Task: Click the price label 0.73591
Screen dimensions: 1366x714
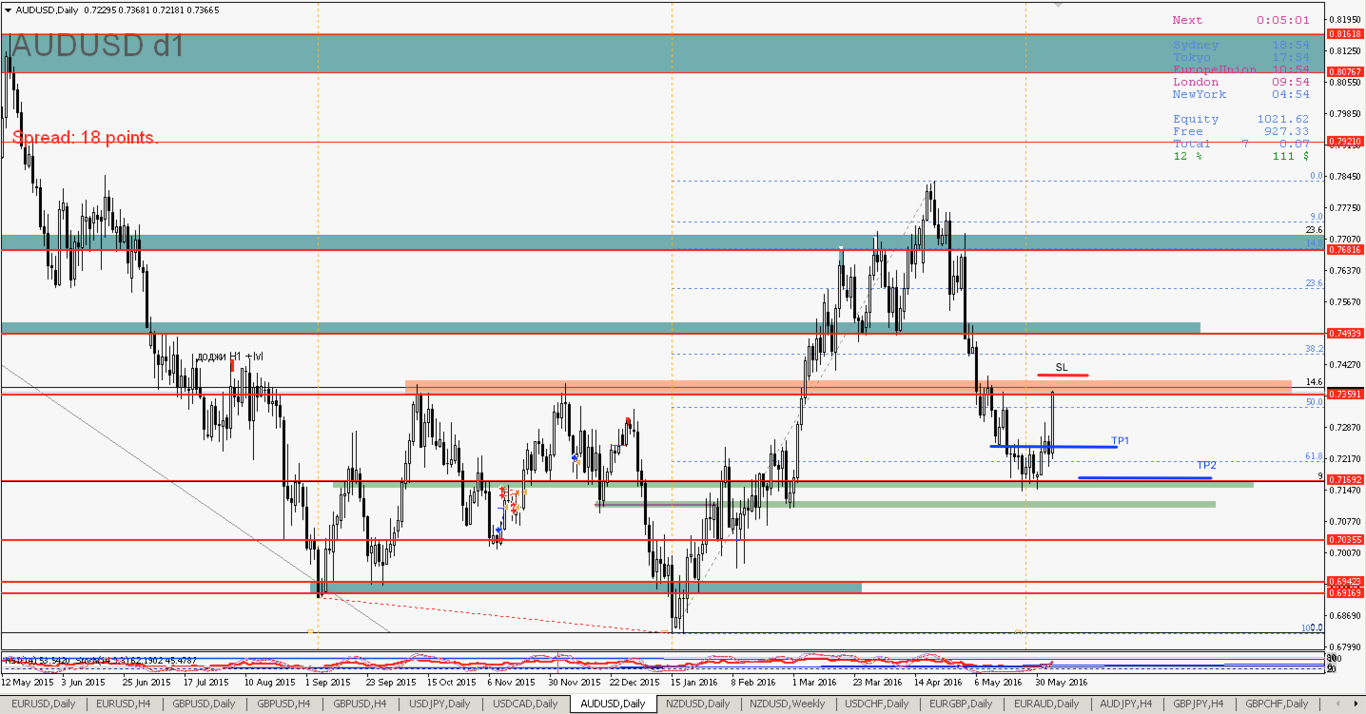Action: coord(1347,394)
